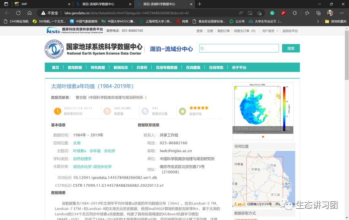Click the 空间位置 map preview
This screenshot has height=220, width=349.
(x=264, y=179)
